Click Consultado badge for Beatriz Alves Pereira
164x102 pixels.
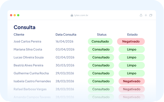(101, 65)
